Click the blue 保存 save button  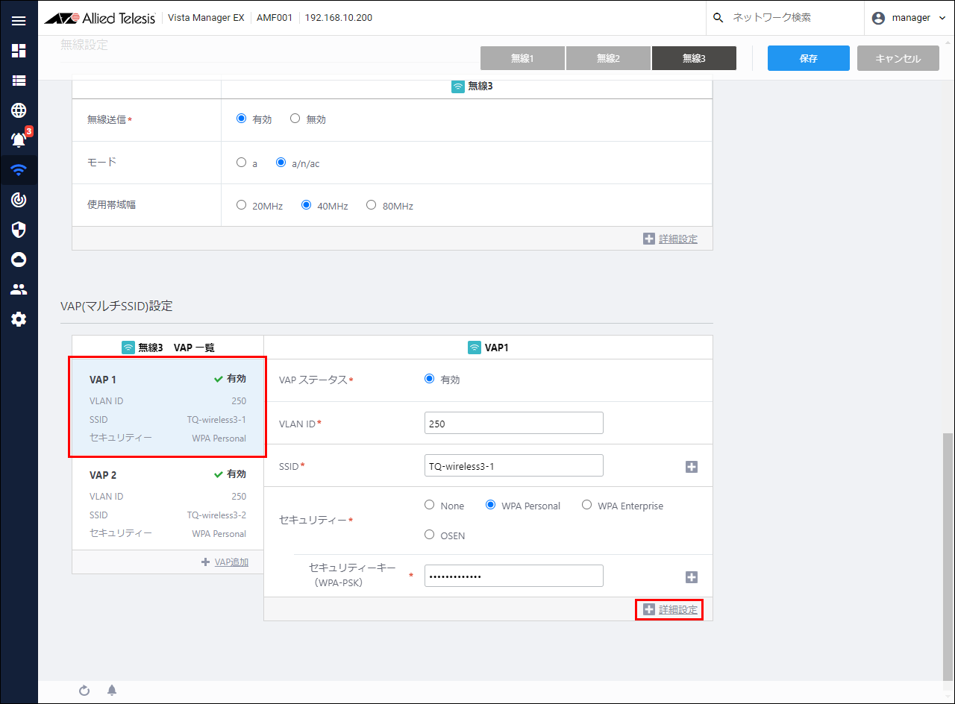pos(808,58)
